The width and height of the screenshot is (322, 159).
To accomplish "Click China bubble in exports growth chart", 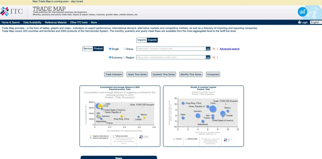I will [x=213, y=109].
